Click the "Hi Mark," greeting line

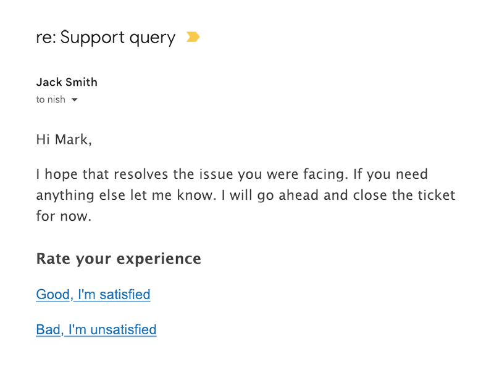(64, 140)
